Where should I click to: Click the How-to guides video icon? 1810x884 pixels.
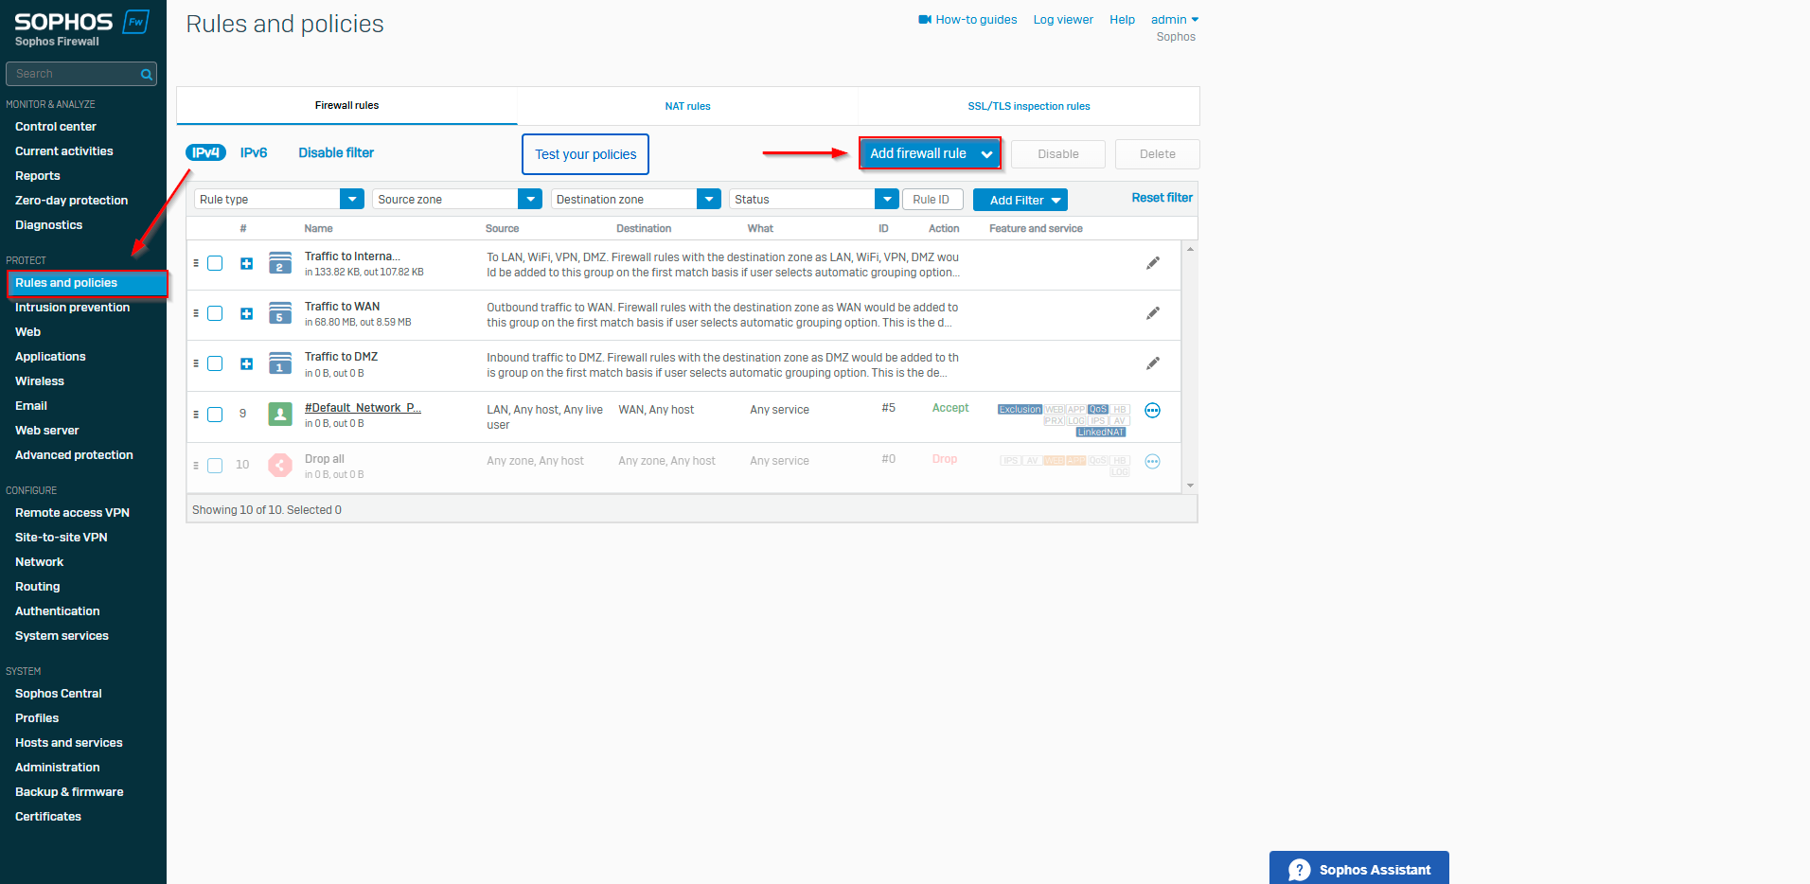pyautogui.click(x=925, y=19)
